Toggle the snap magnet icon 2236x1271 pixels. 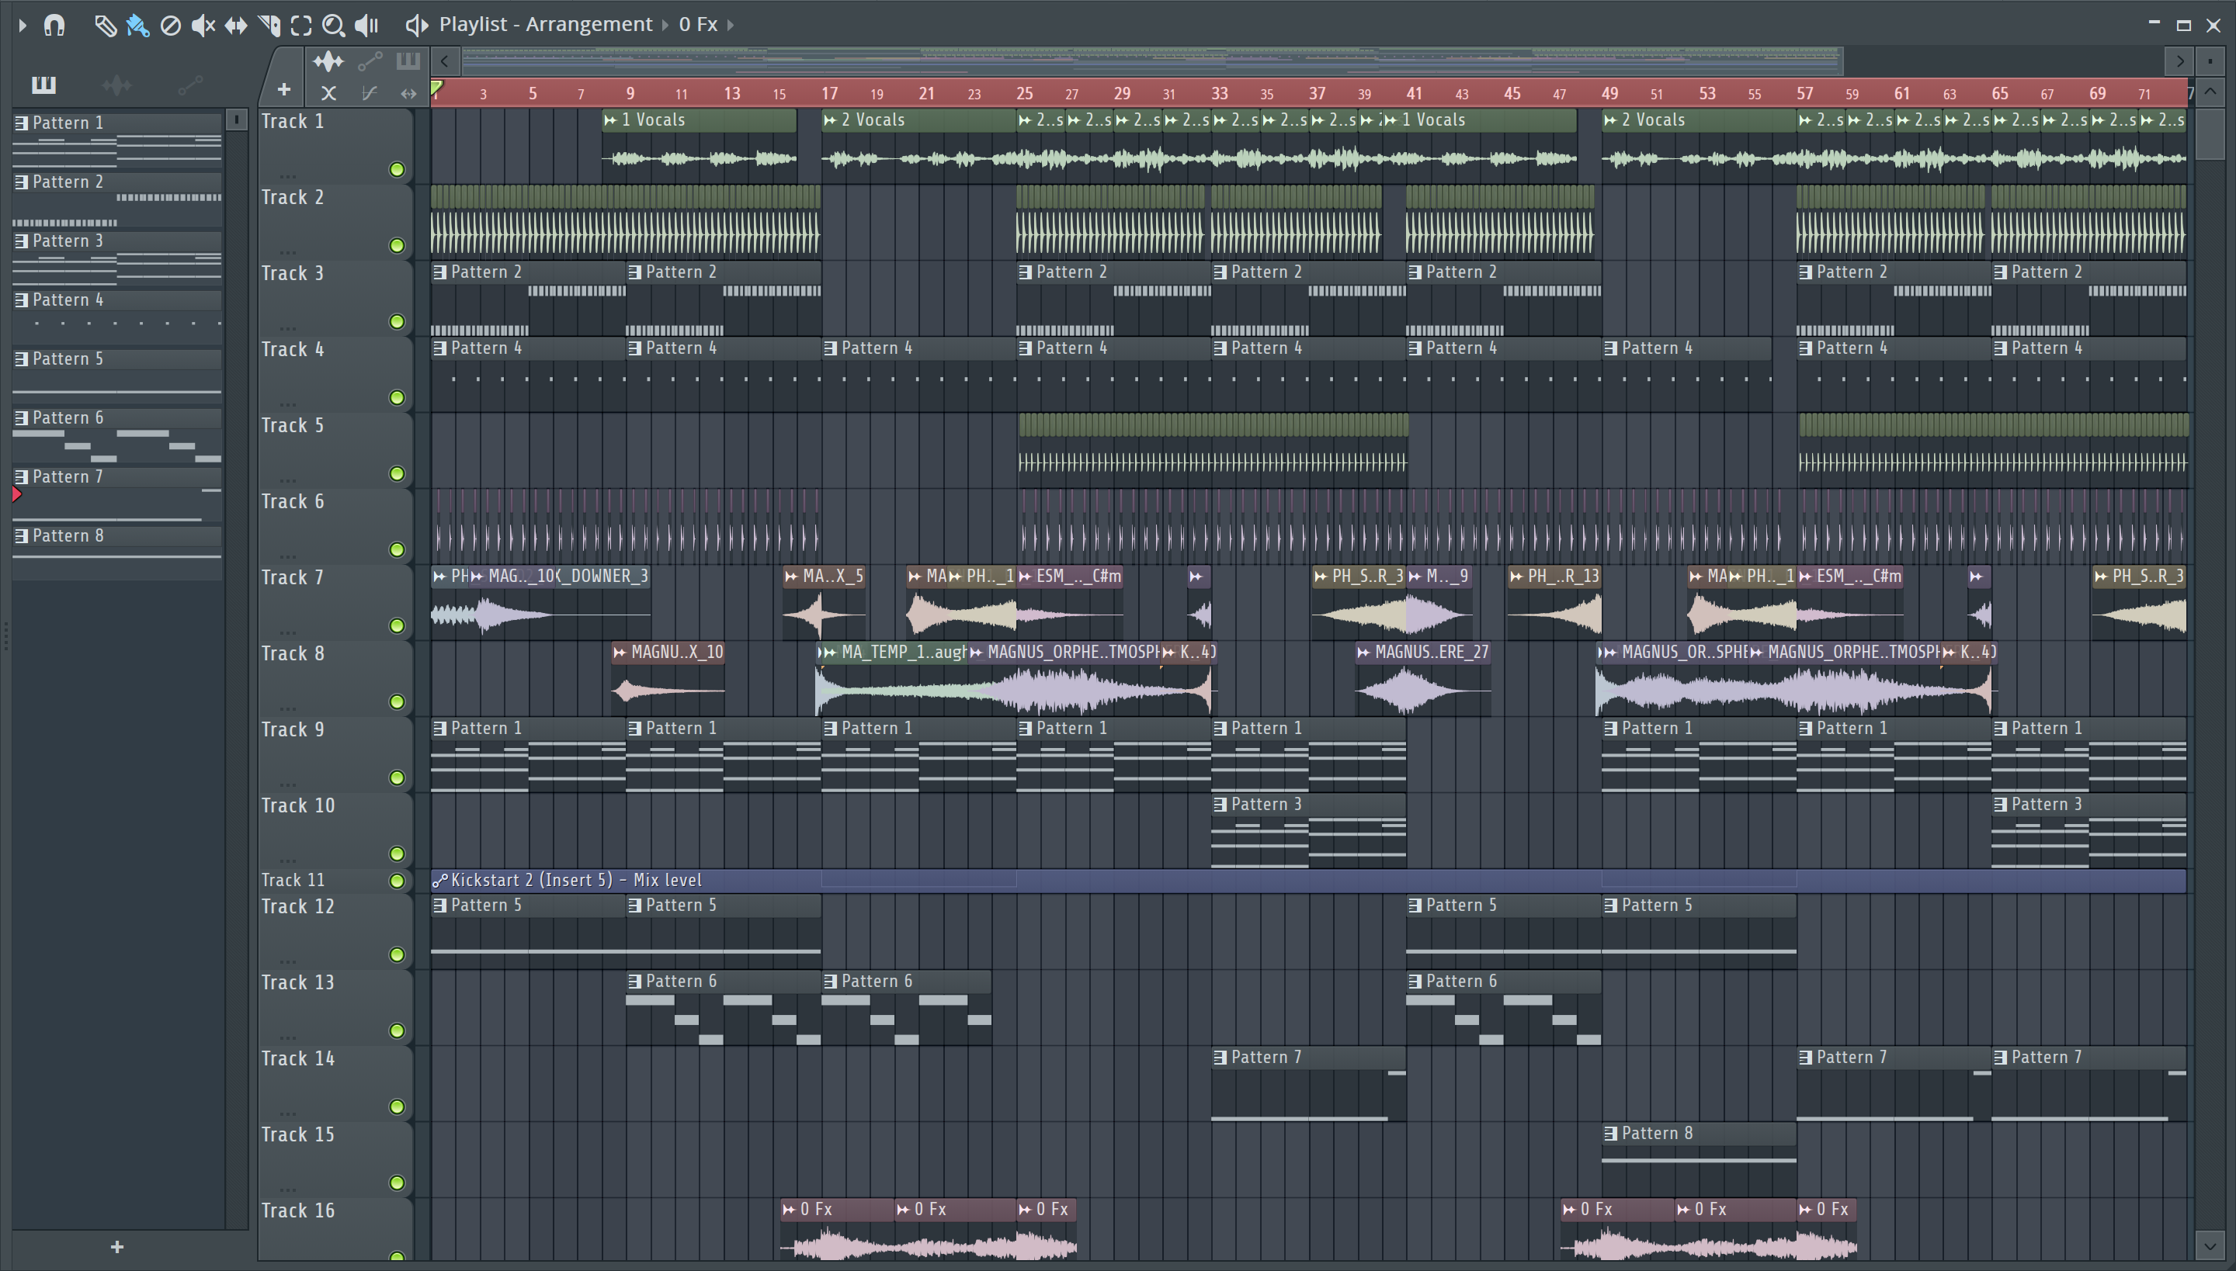pyautogui.click(x=54, y=26)
